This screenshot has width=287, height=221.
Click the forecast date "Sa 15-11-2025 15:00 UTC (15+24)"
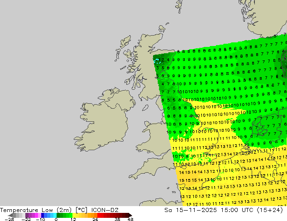click(224, 210)
